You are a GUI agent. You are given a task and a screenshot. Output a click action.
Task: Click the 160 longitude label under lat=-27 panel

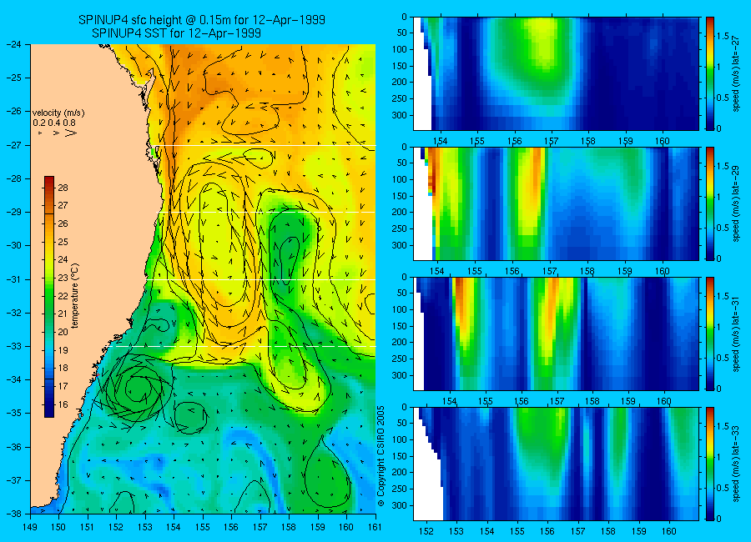click(x=663, y=141)
